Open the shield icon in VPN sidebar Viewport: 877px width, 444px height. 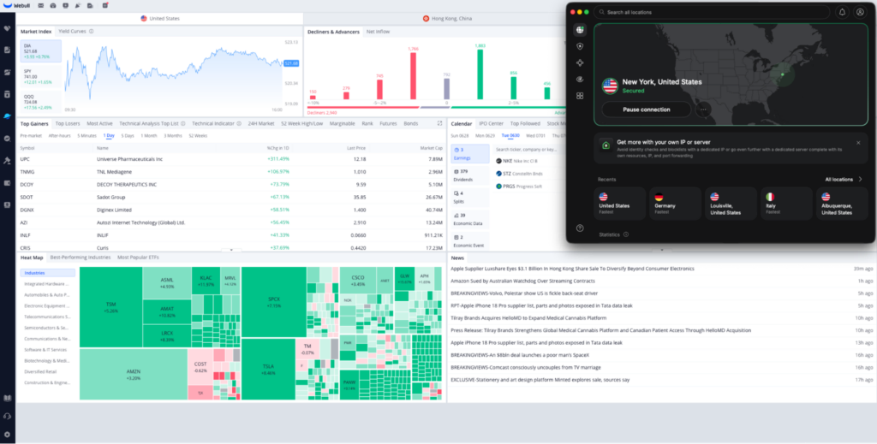tap(580, 46)
